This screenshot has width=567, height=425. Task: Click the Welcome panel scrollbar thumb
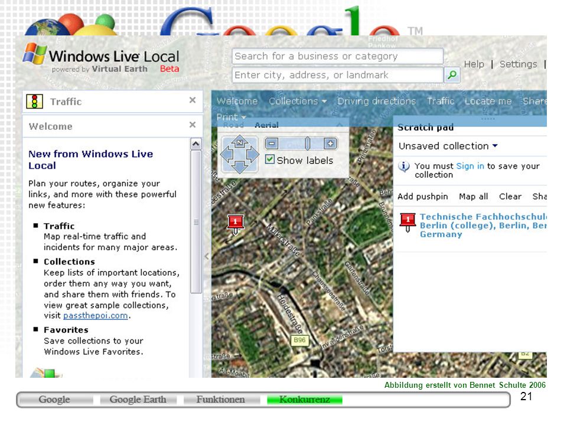(x=195, y=222)
